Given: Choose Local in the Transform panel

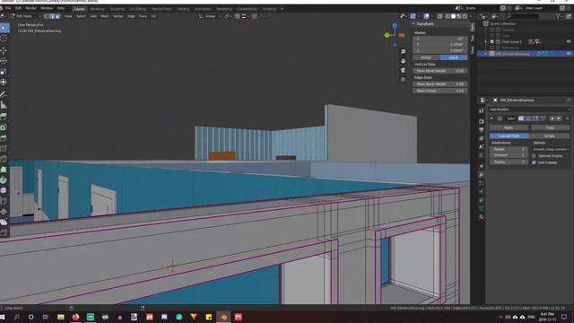Looking at the screenshot, I should [x=454, y=57].
